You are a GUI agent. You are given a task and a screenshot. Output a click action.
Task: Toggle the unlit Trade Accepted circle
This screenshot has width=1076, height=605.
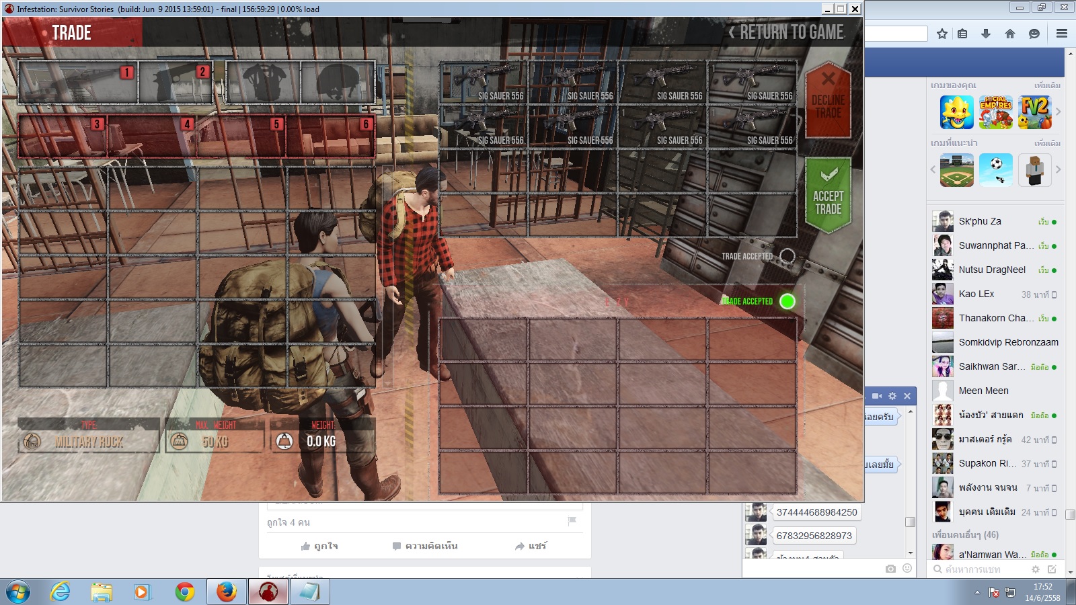787,256
